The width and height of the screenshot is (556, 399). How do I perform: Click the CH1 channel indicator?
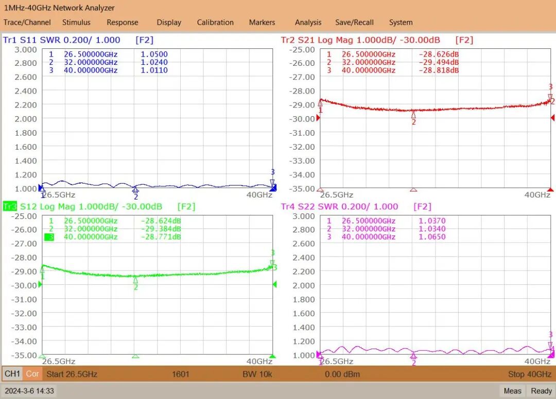(12, 374)
